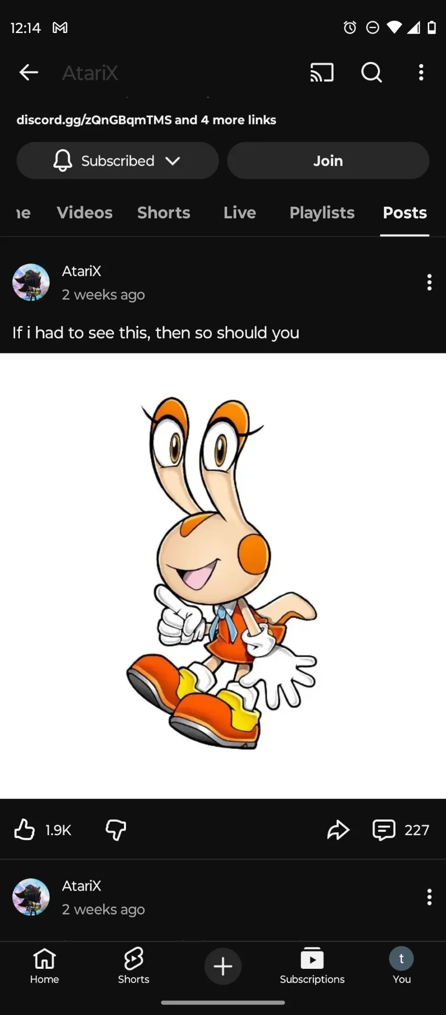The image size is (446, 1015).
Task: Open Subscriptions in the bottom navigation
Action: pyautogui.click(x=312, y=966)
